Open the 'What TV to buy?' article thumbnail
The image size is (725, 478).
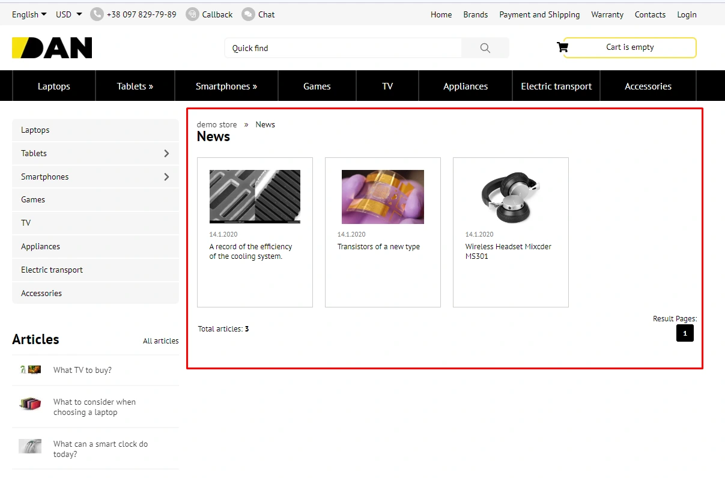pyautogui.click(x=30, y=370)
